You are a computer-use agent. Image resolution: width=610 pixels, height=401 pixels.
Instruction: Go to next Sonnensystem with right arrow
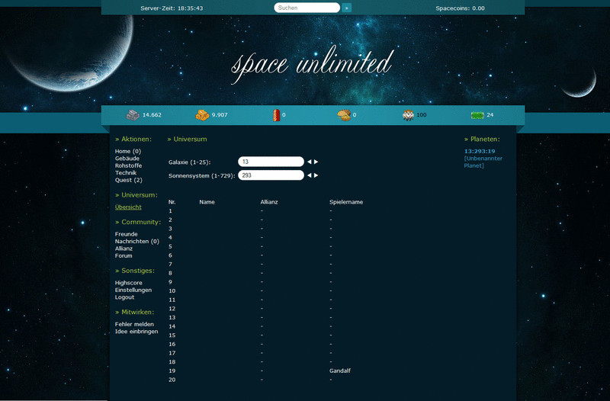tap(316, 175)
